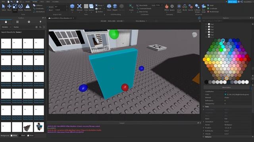Open the Toolbox Creations tab
254x142 pixels.
[x=40, y=22]
